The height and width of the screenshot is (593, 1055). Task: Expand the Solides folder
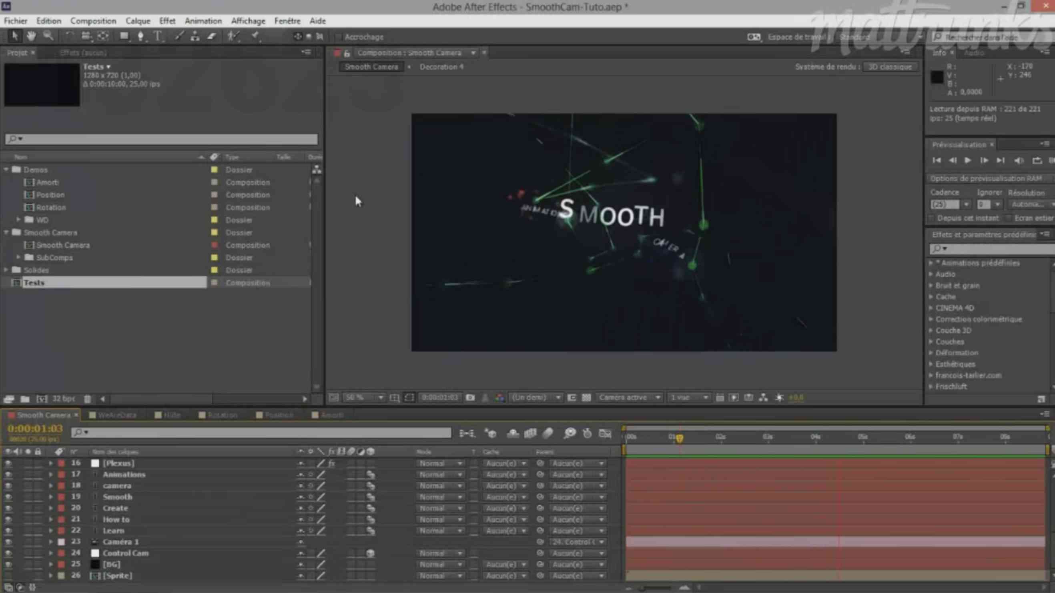point(6,270)
